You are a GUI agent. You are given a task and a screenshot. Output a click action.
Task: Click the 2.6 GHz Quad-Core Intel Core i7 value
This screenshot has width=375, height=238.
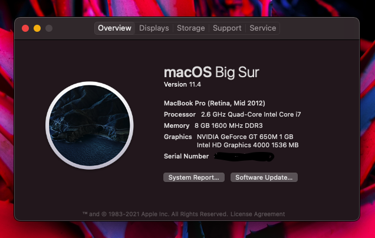[x=251, y=114]
